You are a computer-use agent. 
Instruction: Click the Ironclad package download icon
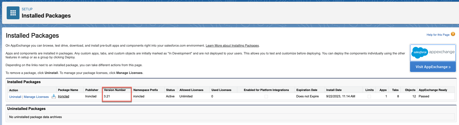(x=54, y=96)
